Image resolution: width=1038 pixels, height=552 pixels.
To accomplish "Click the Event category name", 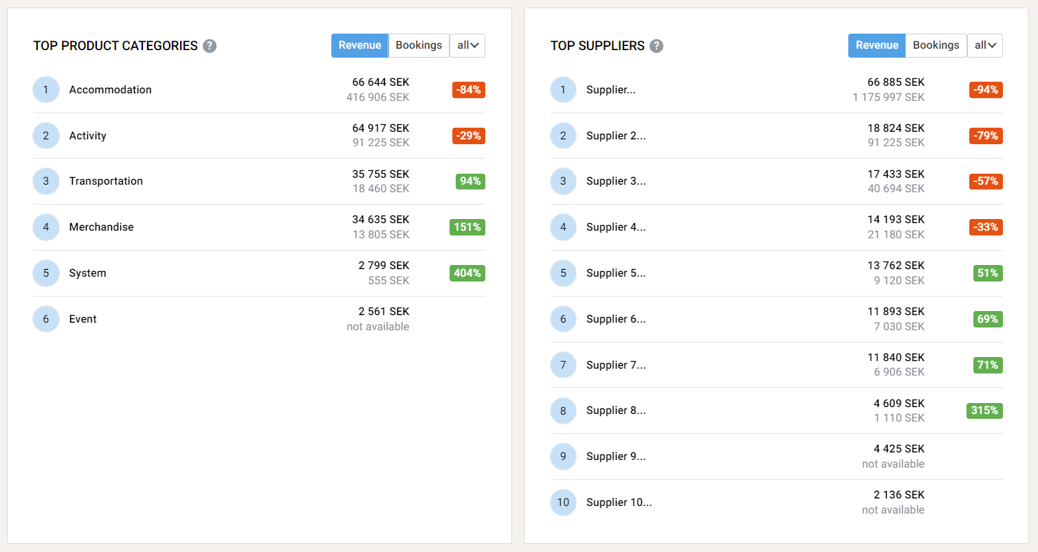I will pyautogui.click(x=82, y=319).
